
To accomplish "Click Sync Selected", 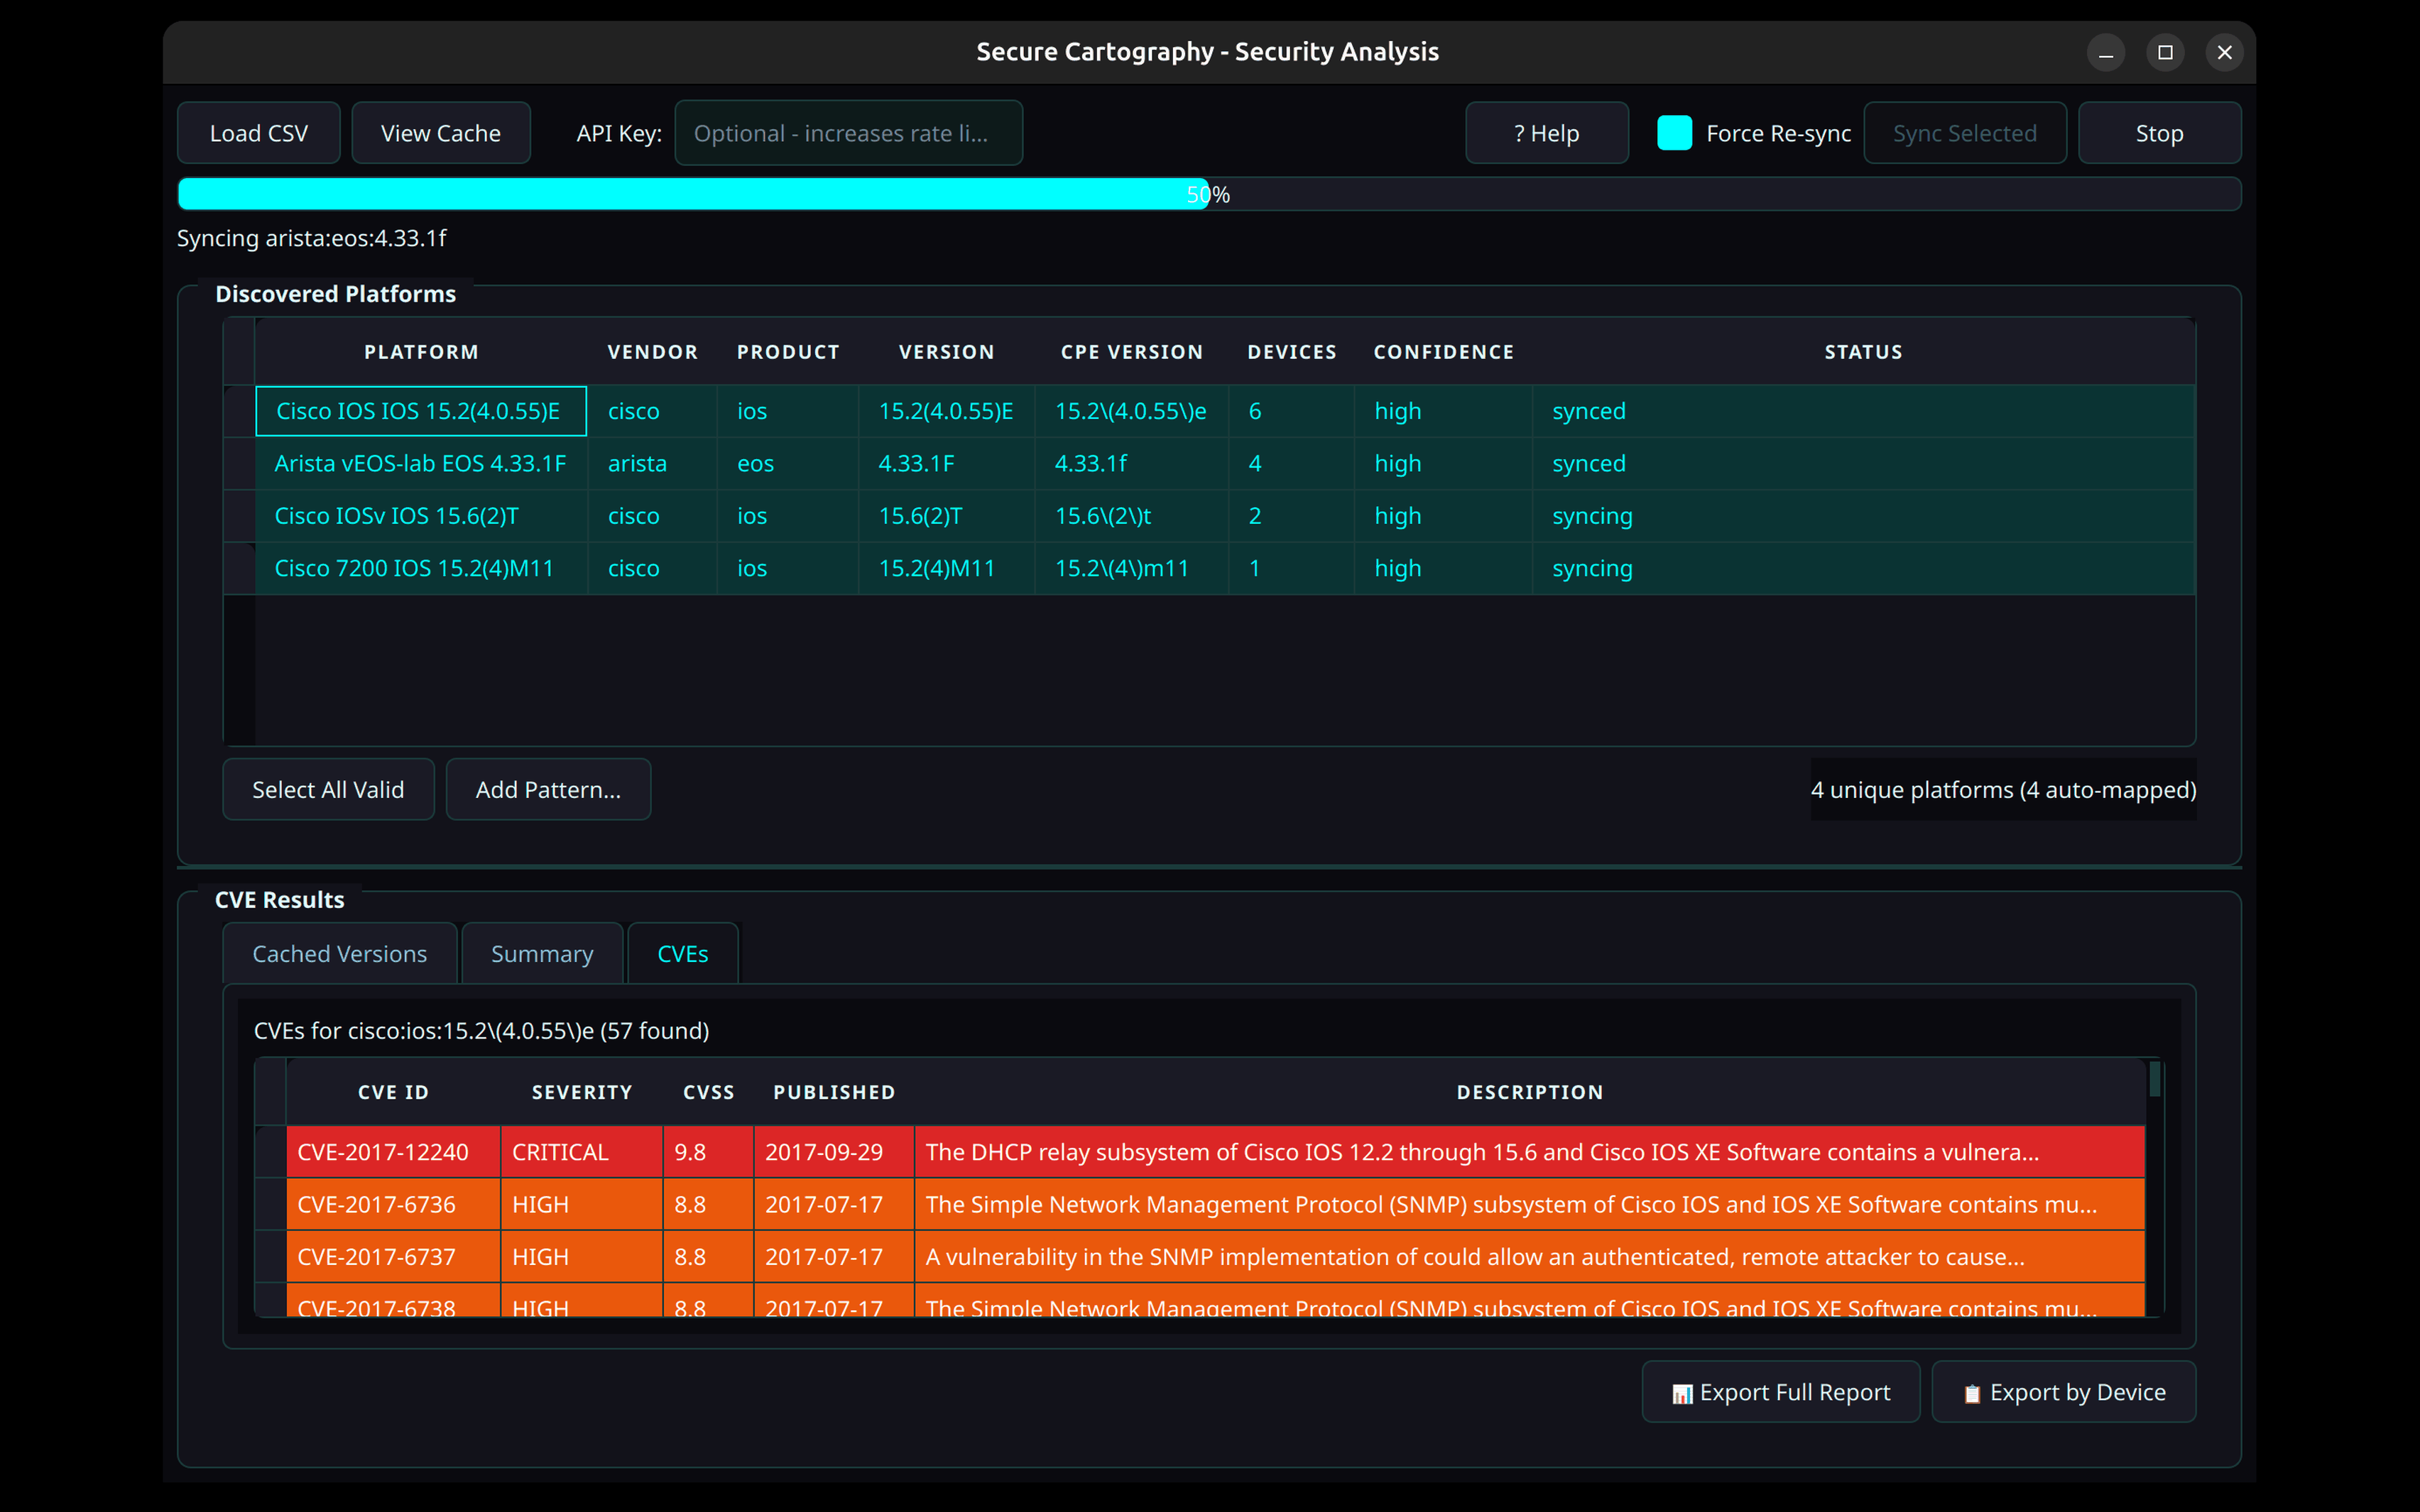I will (1964, 132).
